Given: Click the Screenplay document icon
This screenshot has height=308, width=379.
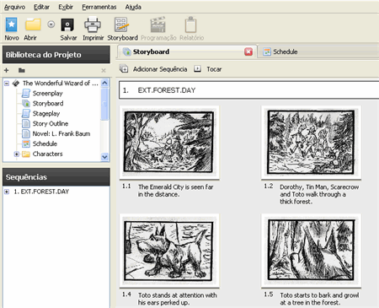Looking at the screenshot, I should click(x=26, y=94).
